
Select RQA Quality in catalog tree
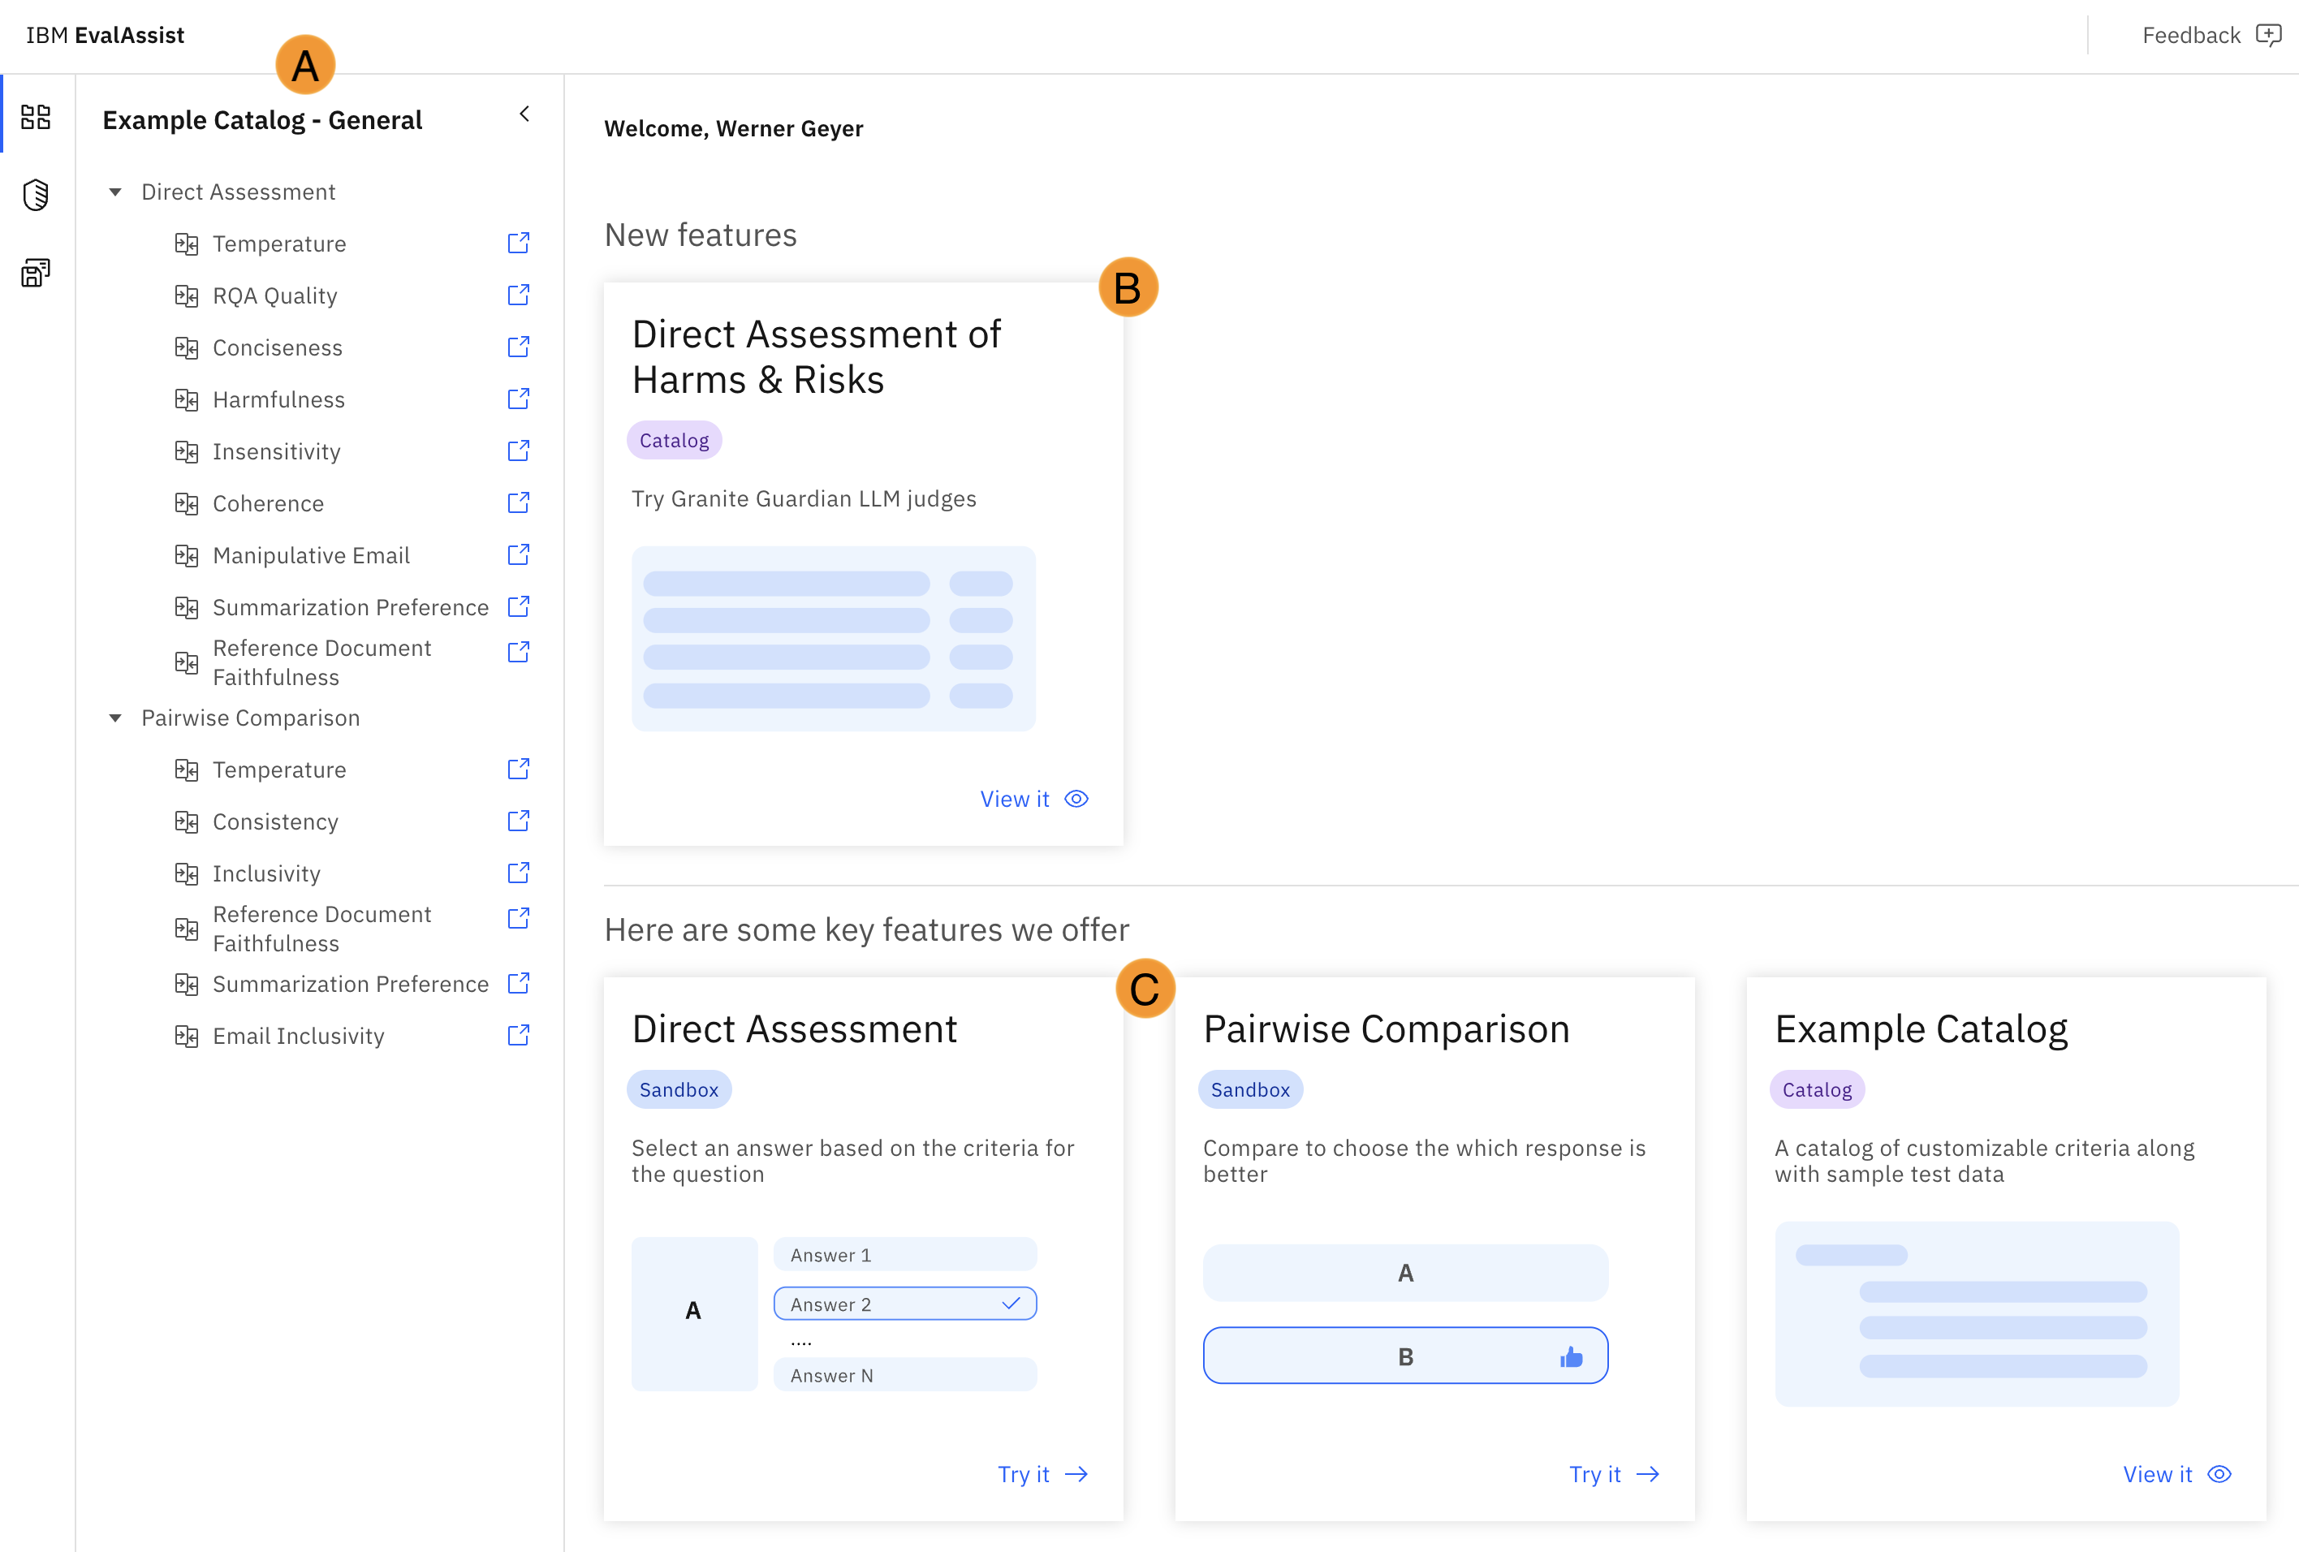tap(275, 295)
